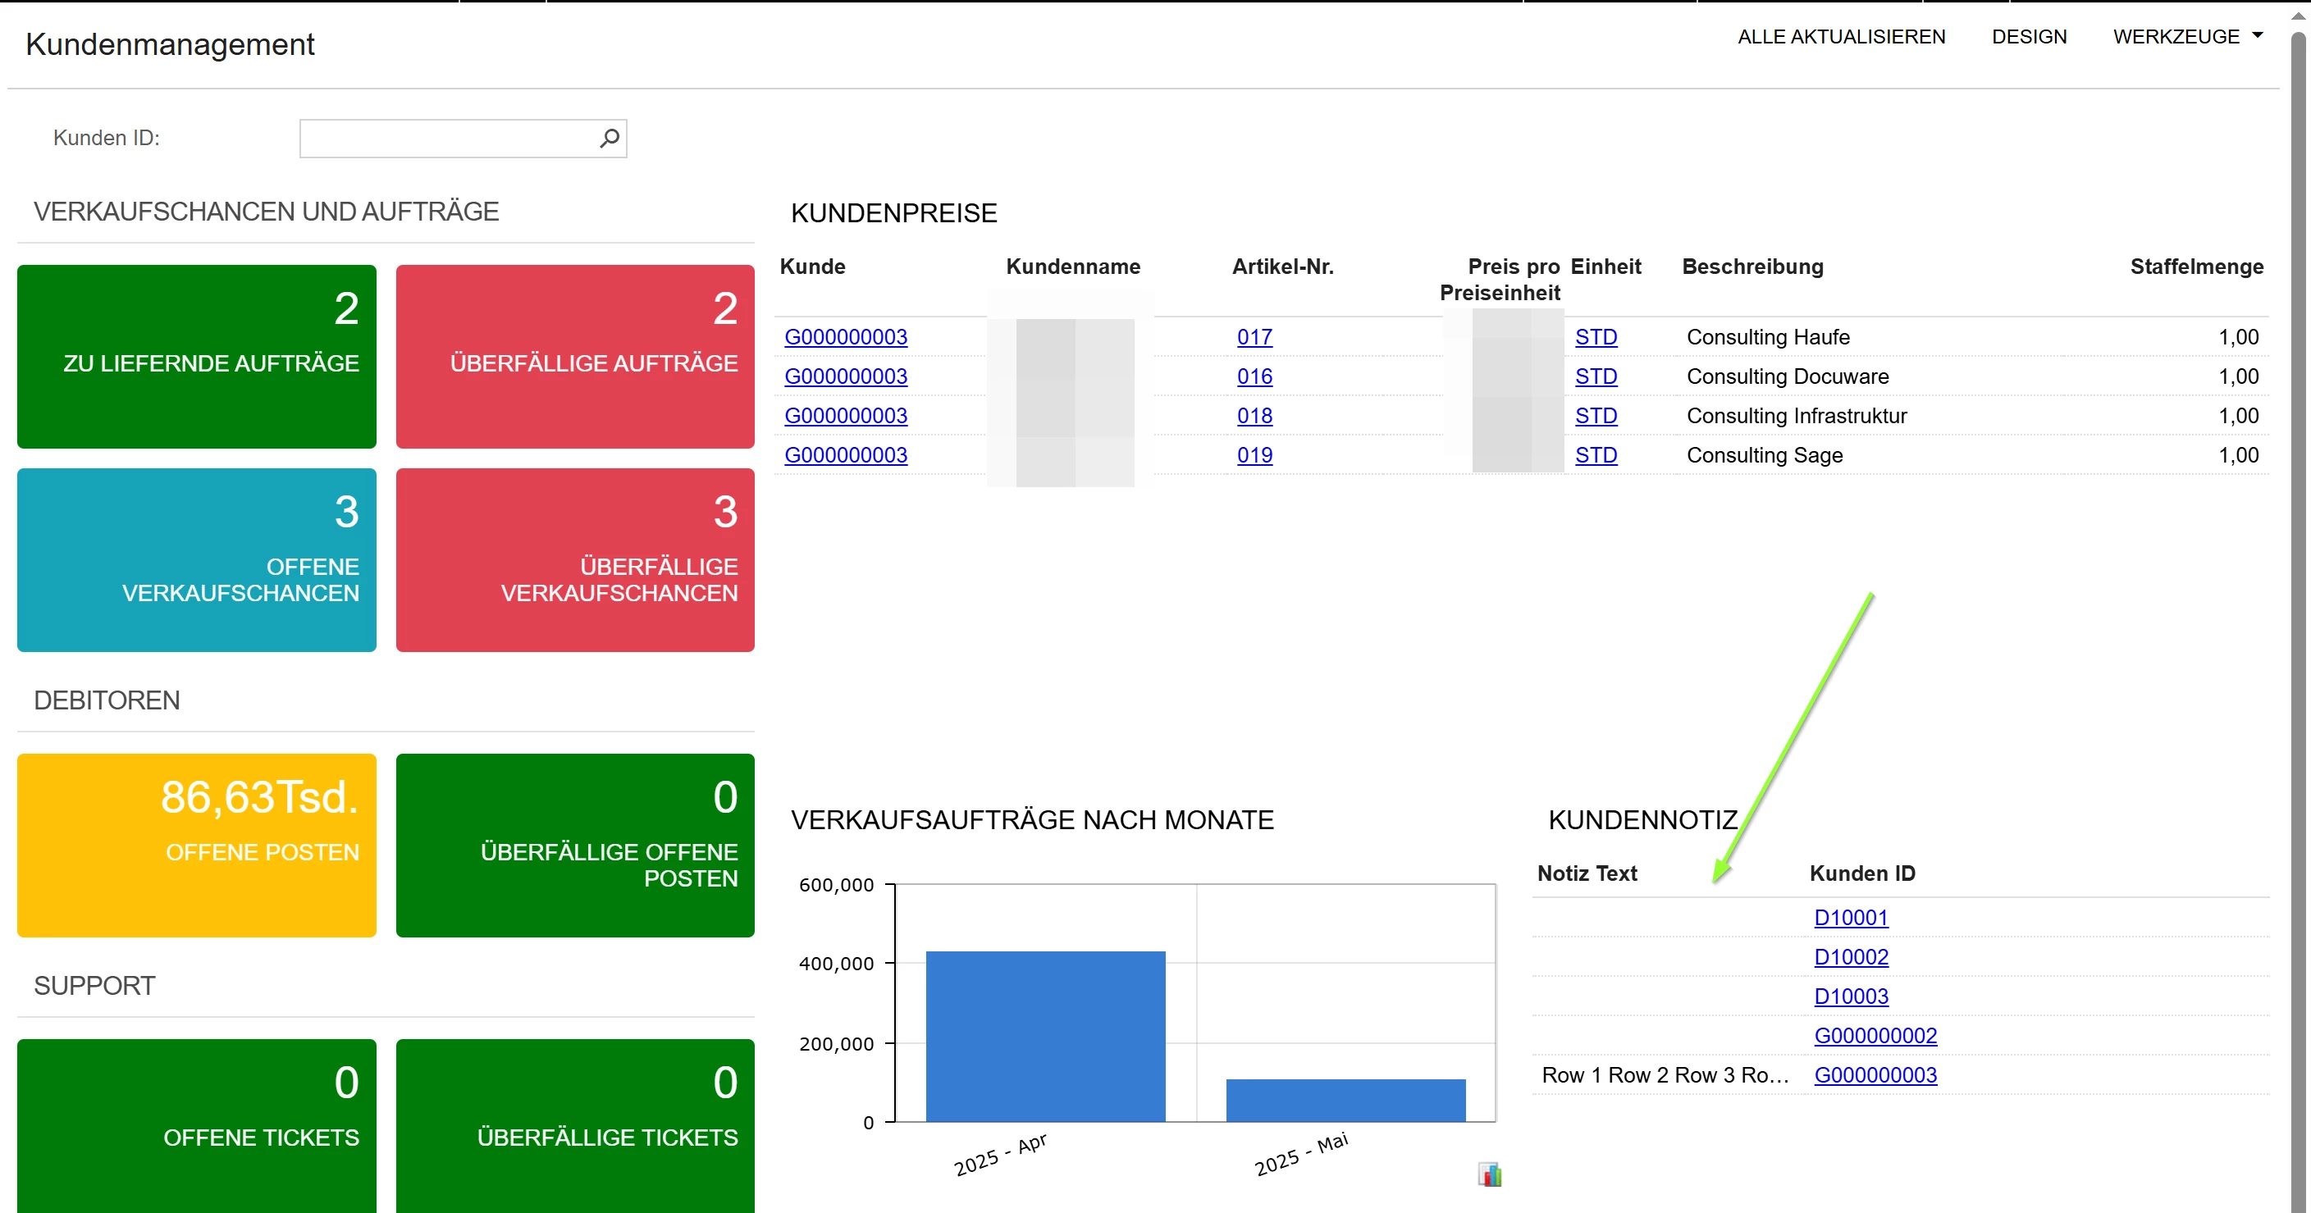Select the Offene Verkaufschancen tile
The width and height of the screenshot is (2311, 1213).
click(x=196, y=560)
